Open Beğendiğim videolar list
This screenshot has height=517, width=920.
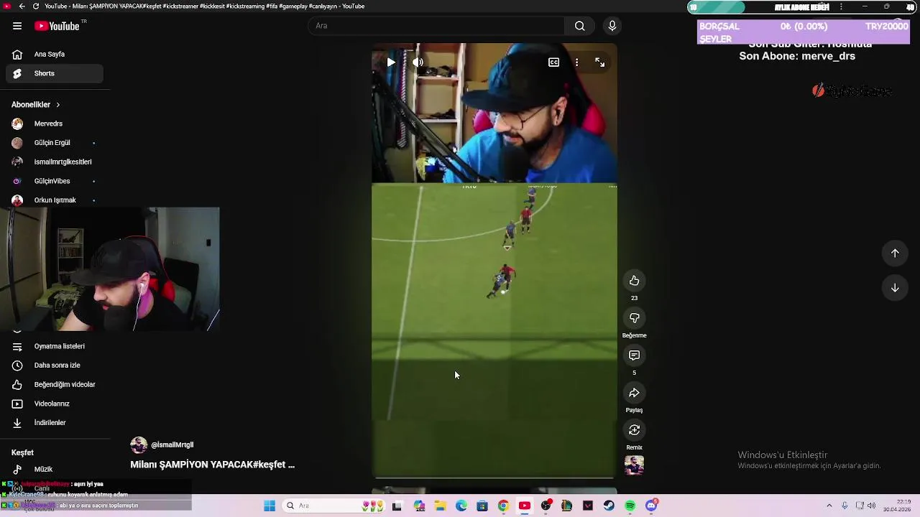(55, 384)
